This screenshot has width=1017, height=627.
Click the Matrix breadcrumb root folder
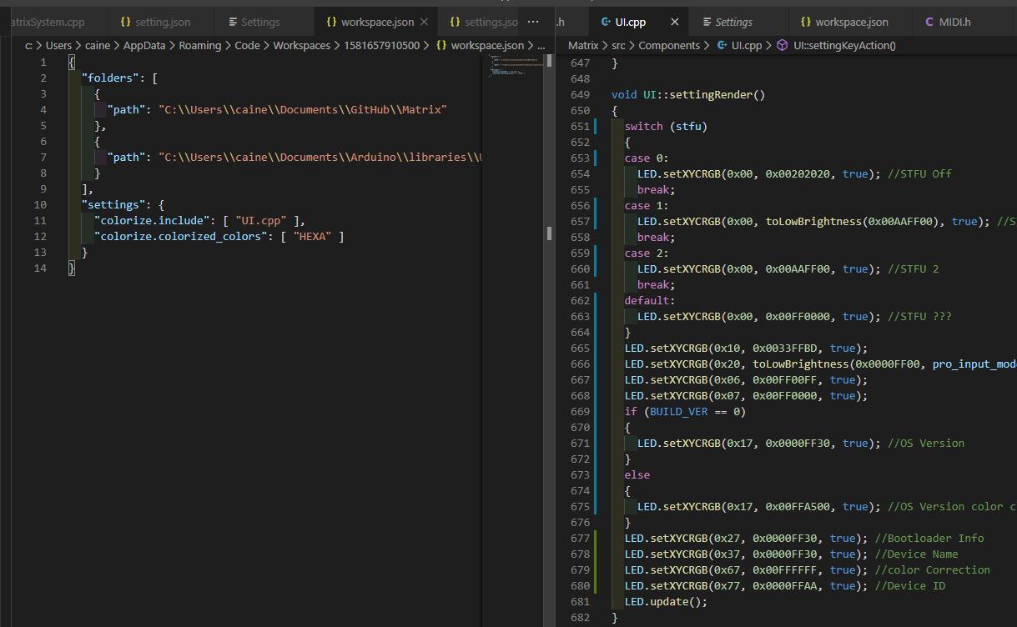click(583, 46)
